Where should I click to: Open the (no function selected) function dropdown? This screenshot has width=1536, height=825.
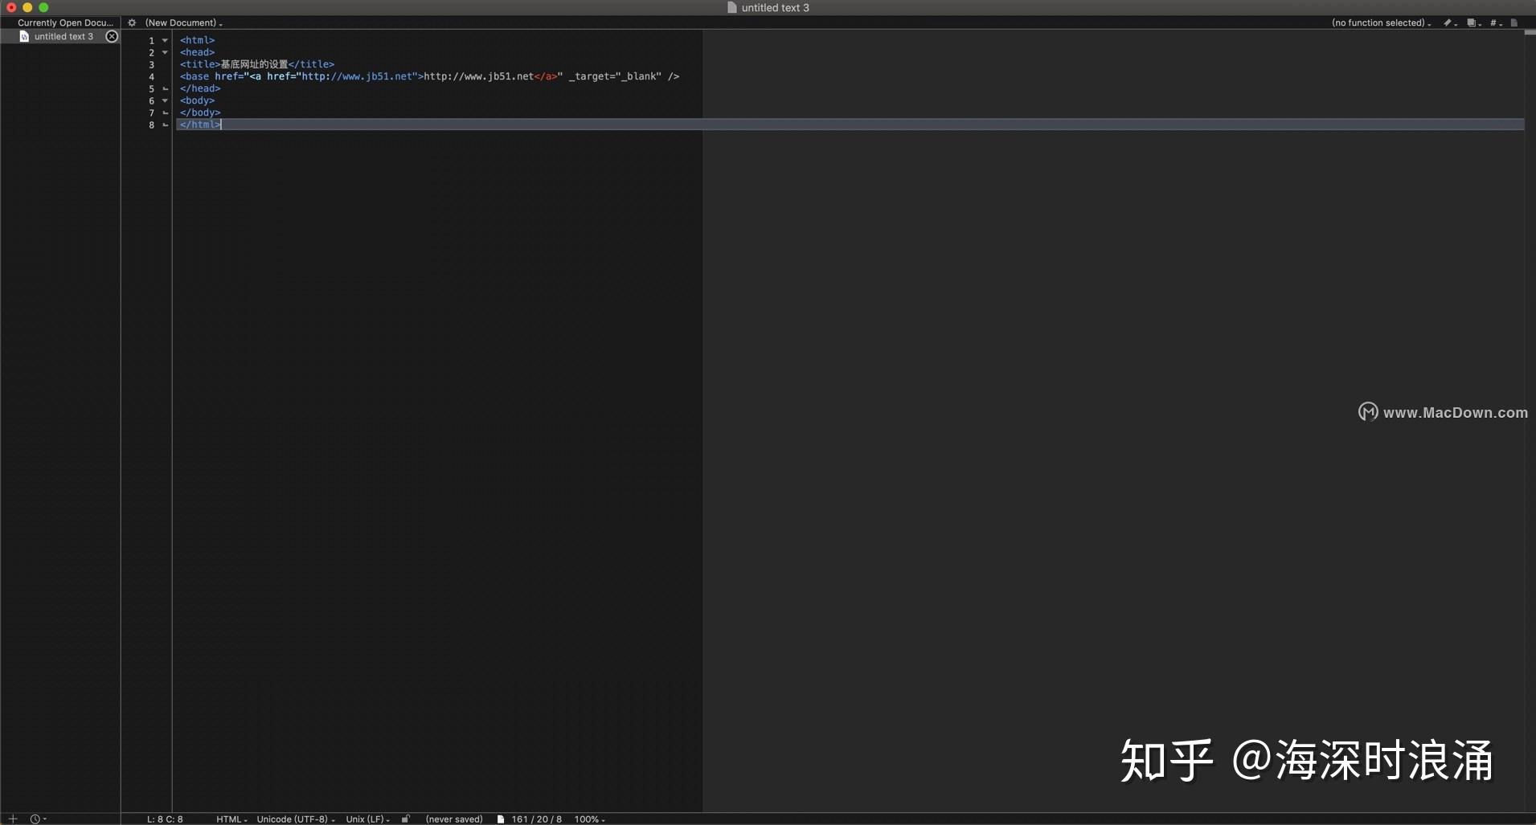(1381, 22)
